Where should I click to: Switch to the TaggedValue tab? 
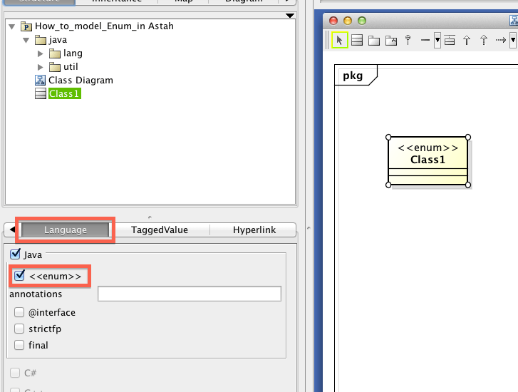pyautogui.click(x=160, y=230)
